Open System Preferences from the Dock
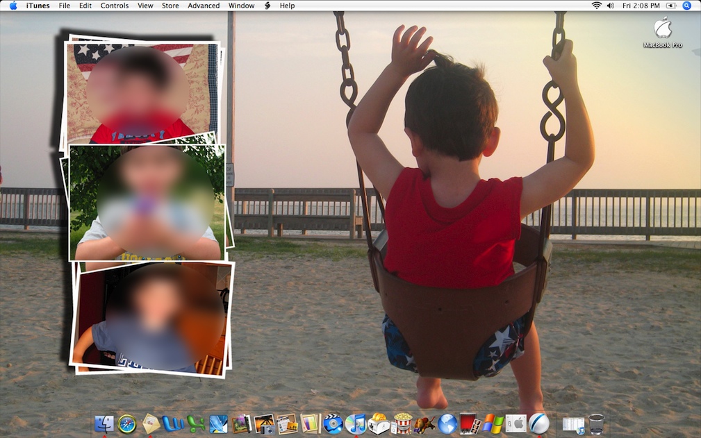701x438 pixels. 516,423
